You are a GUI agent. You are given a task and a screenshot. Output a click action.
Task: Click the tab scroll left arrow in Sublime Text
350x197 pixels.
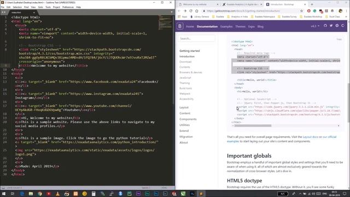point(2,12)
